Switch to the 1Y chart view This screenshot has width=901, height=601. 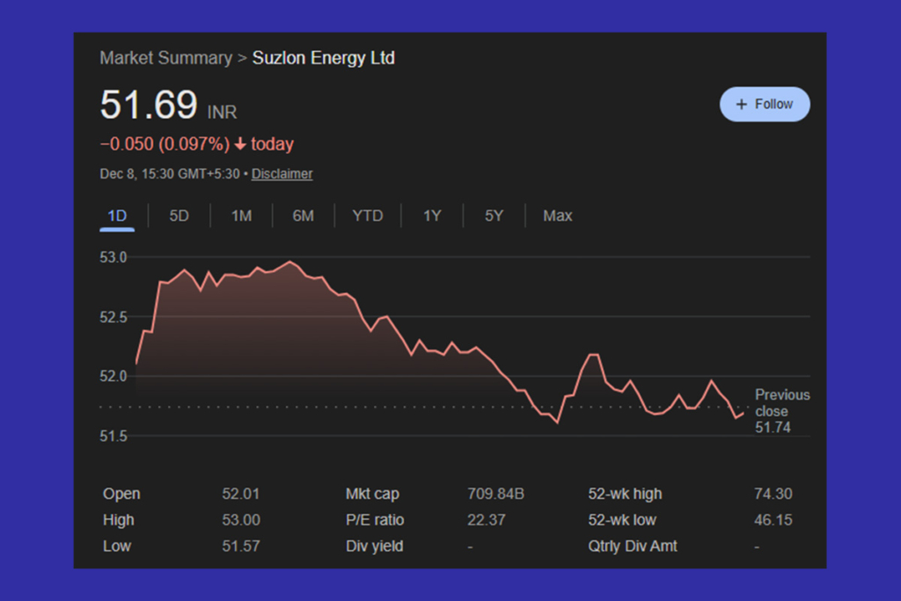coord(431,215)
